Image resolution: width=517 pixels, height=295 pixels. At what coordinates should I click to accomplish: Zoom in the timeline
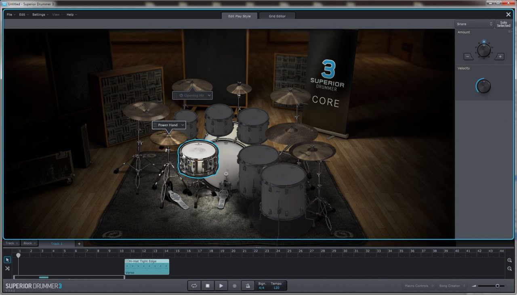tap(509, 261)
